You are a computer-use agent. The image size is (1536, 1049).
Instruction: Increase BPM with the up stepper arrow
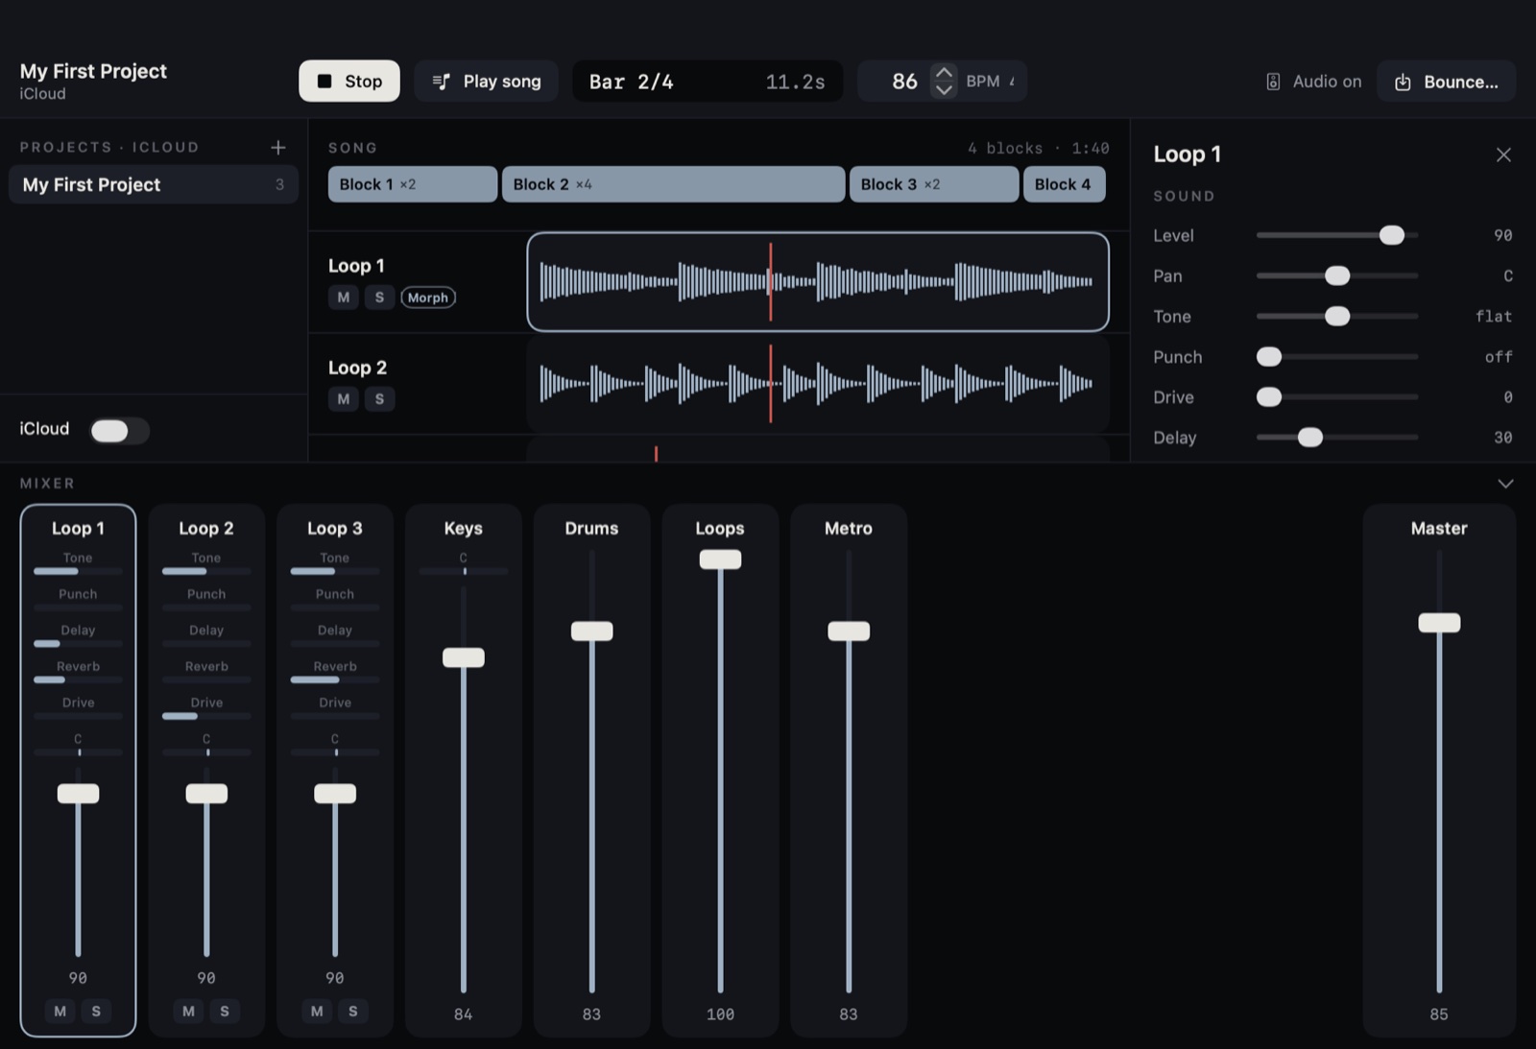coord(944,72)
